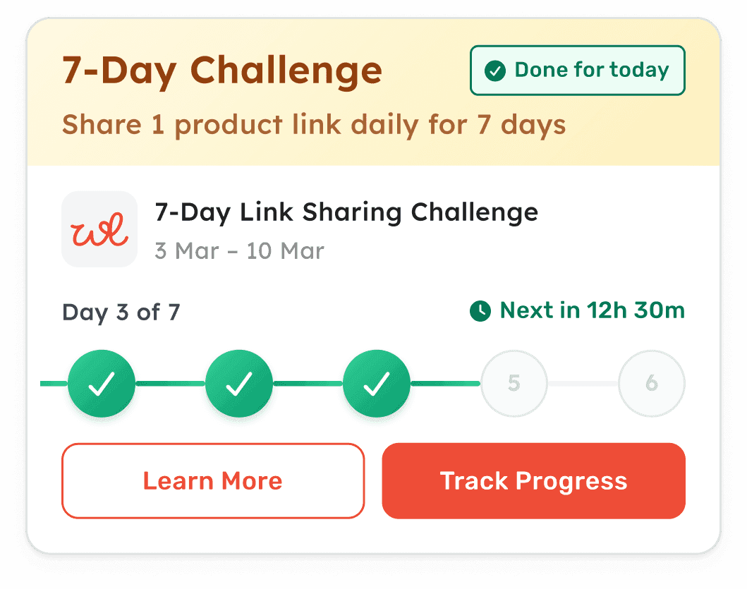
Task: Click the red cursive app logo
Action: (99, 229)
